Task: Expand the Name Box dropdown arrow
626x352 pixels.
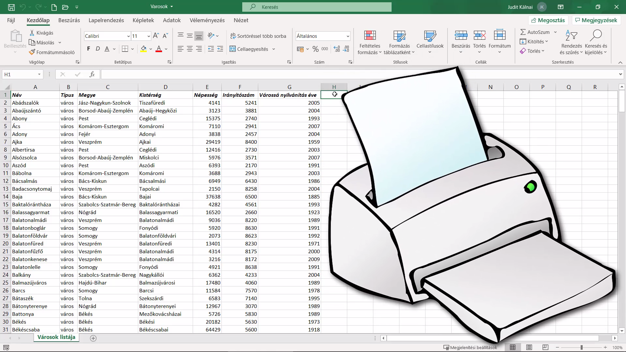Action: coord(39,74)
